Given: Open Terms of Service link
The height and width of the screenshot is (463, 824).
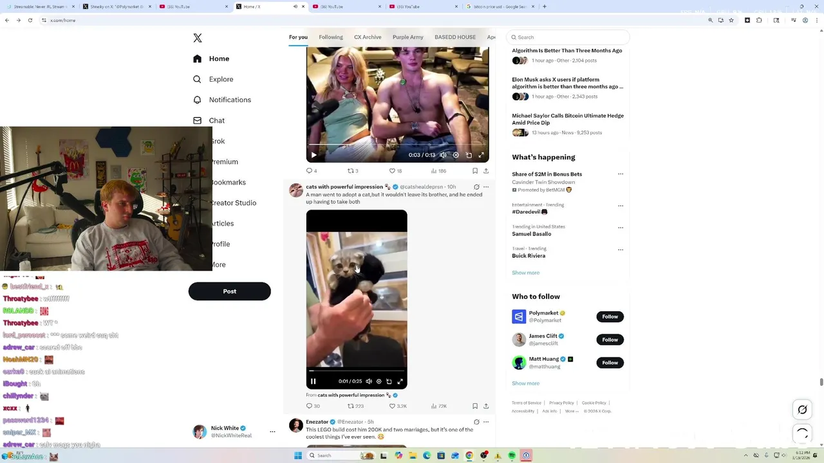Looking at the screenshot, I should [527, 403].
